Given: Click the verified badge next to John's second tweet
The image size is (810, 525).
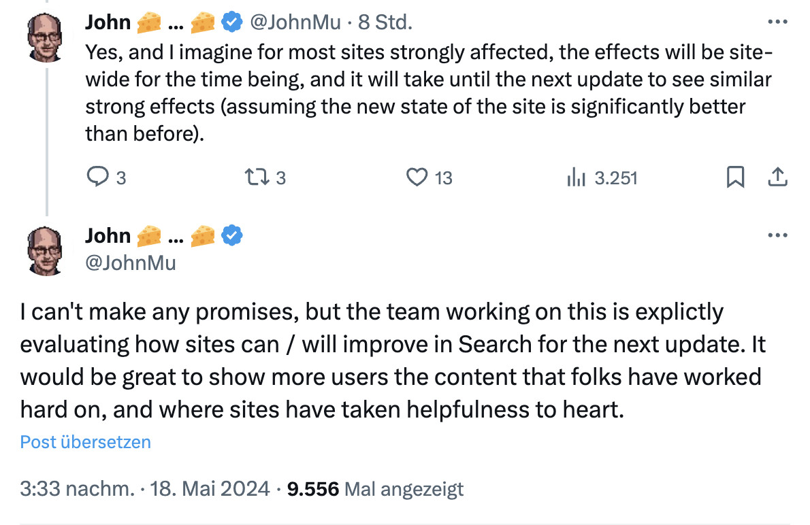Looking at the screenshot, I should (x=231, y=236).
